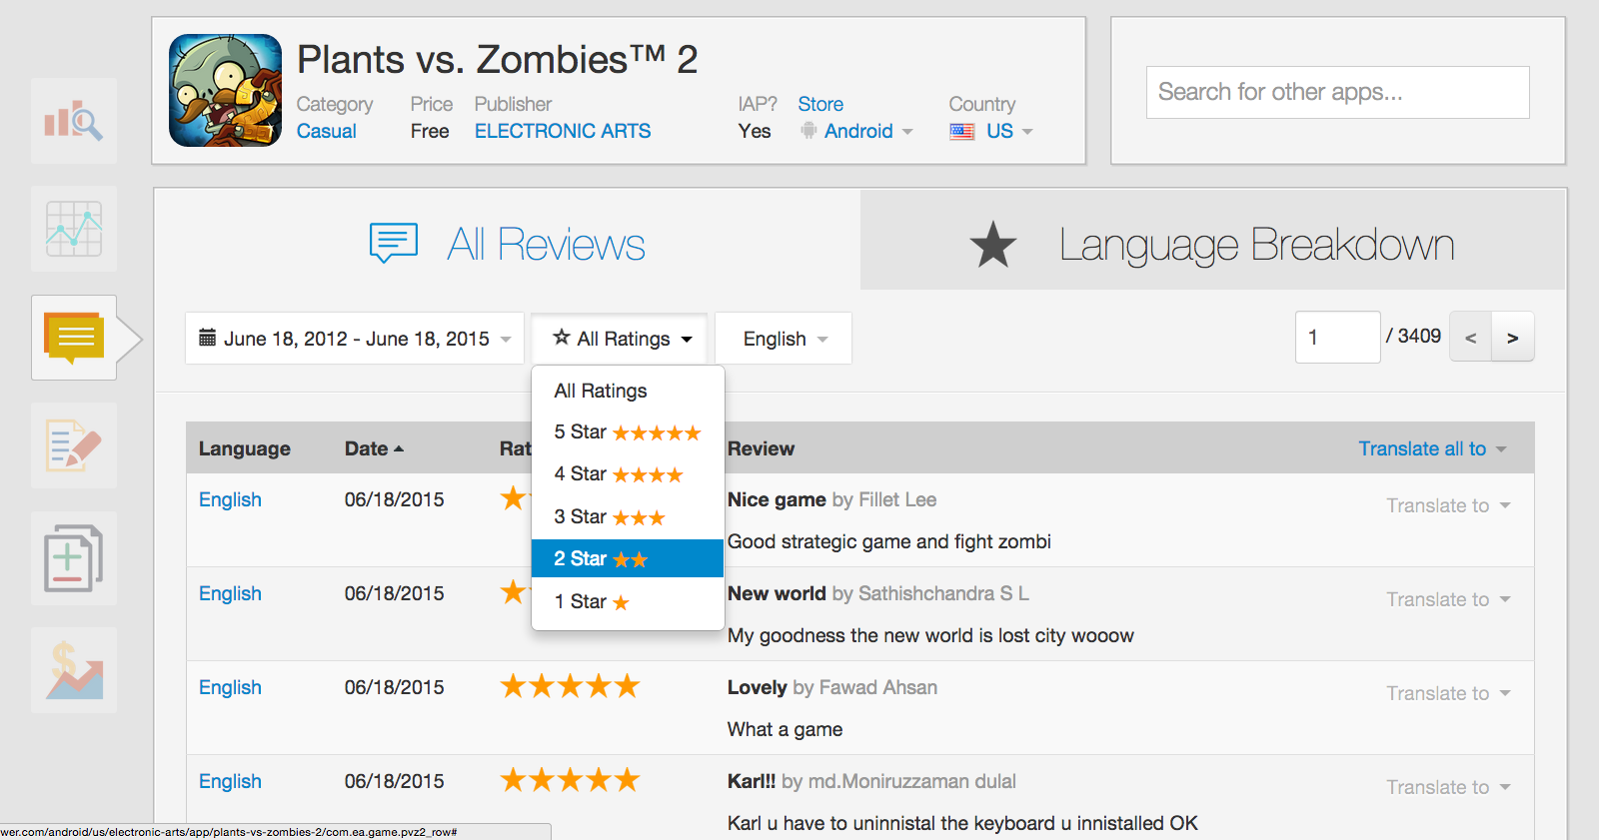The width and height of the screenshot is (1599, 840).
Task: Click the Language Breakdown star icon
Action: 993,245
